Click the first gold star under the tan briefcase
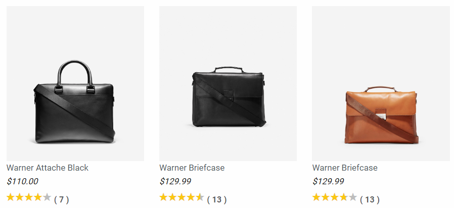454x208 pixels. [x=316, y=197]
